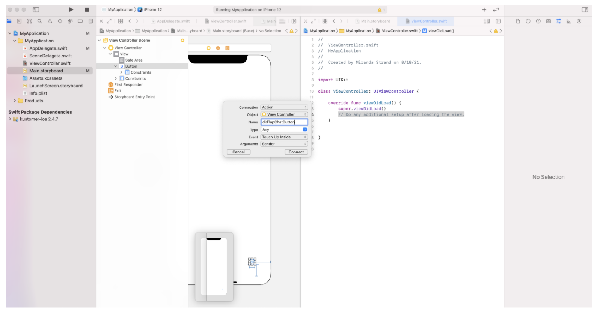The image size is (594, 325).
Task: Open the Project navigator folder icon
Action: tap(9, 21)
